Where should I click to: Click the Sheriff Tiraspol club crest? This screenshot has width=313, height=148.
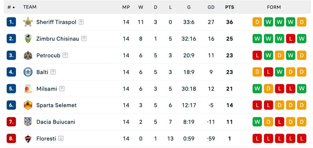[x=28, y=22]
